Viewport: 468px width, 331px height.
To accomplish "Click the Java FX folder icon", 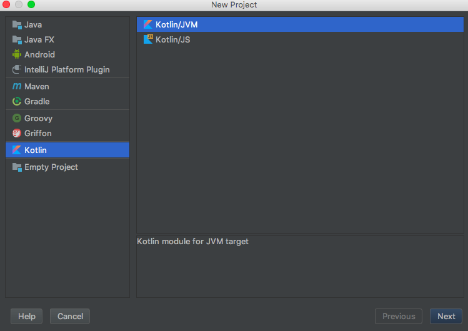I will tap(17, 40).
